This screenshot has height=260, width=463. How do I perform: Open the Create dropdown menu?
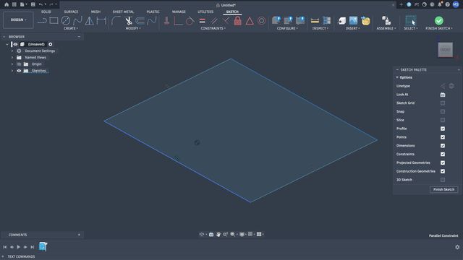click(71, 29)
